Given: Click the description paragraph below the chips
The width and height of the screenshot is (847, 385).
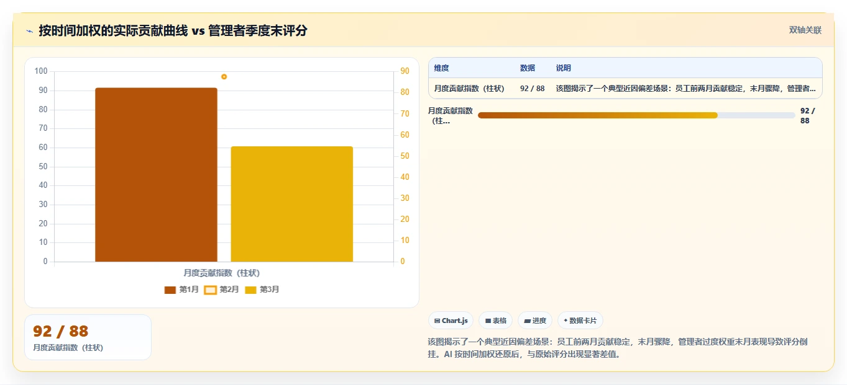Looking at the screenshot, I should click(x=618, y=348).
